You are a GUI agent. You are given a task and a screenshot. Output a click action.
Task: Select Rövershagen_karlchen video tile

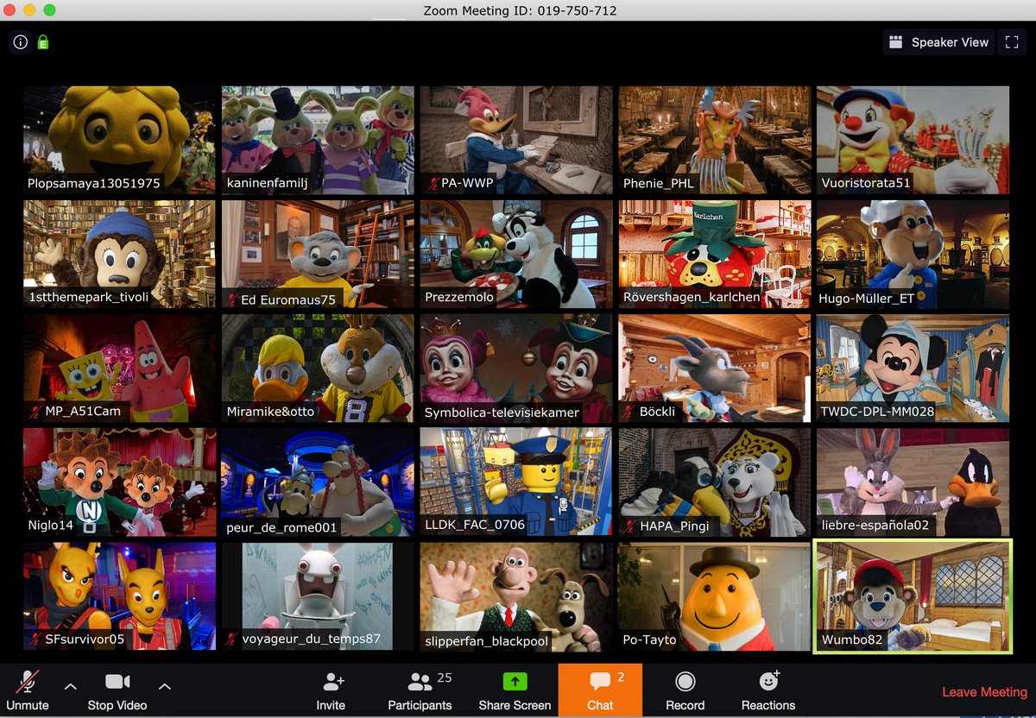click(x=715, y=254)
